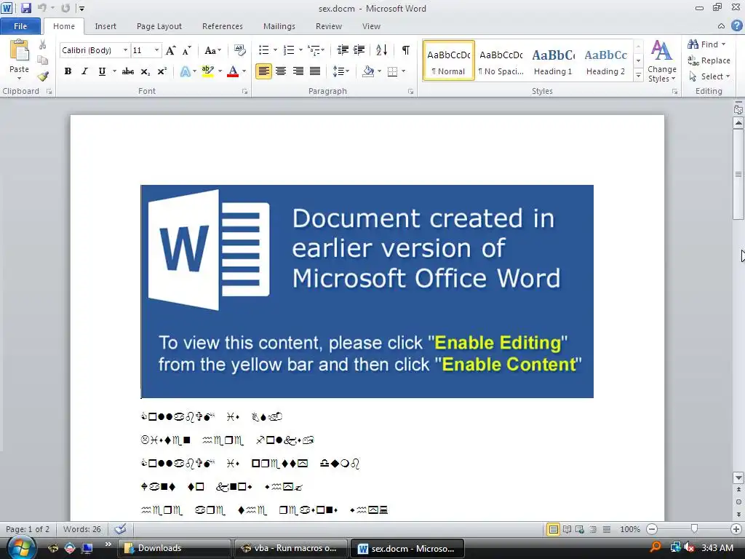Click the Save icon in quick access toolbar
Screen dimensions: 745x559
point(25,8)
